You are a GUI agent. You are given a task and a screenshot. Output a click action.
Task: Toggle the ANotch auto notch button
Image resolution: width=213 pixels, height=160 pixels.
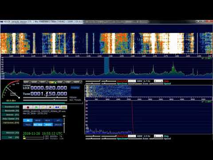pyautogui.click(x=58, y=124)
